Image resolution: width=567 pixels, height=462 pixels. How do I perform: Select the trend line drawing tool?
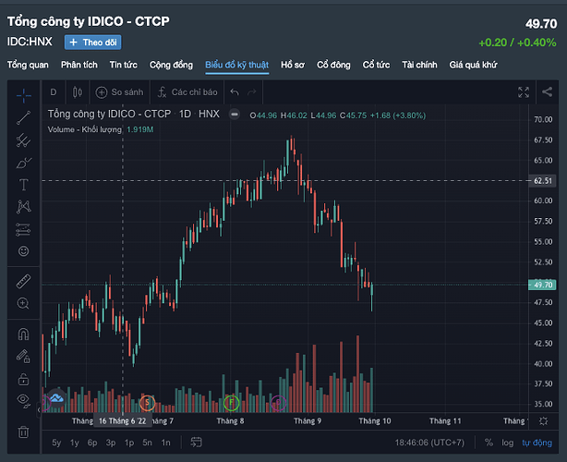click(x=23, y=117)
